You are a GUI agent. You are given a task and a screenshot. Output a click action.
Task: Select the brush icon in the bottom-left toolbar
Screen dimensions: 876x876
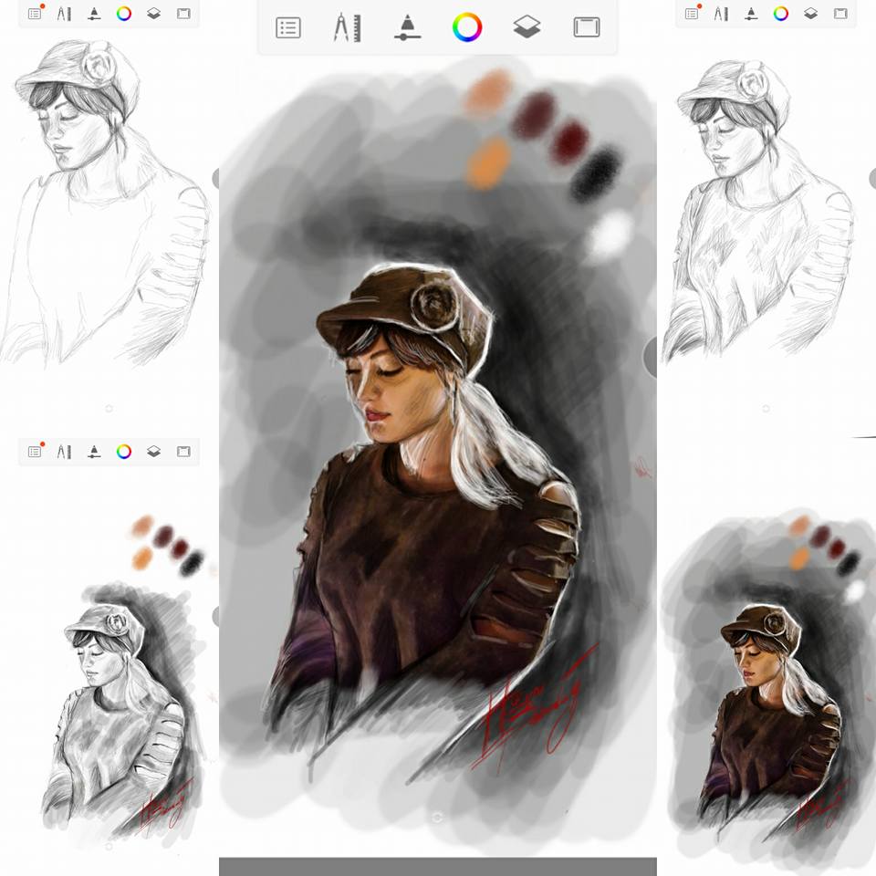pos(94,451)
